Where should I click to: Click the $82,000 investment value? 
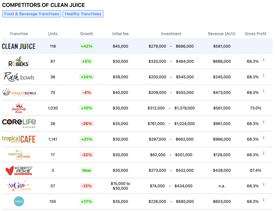pyautogui.click(x=158, y=155)
